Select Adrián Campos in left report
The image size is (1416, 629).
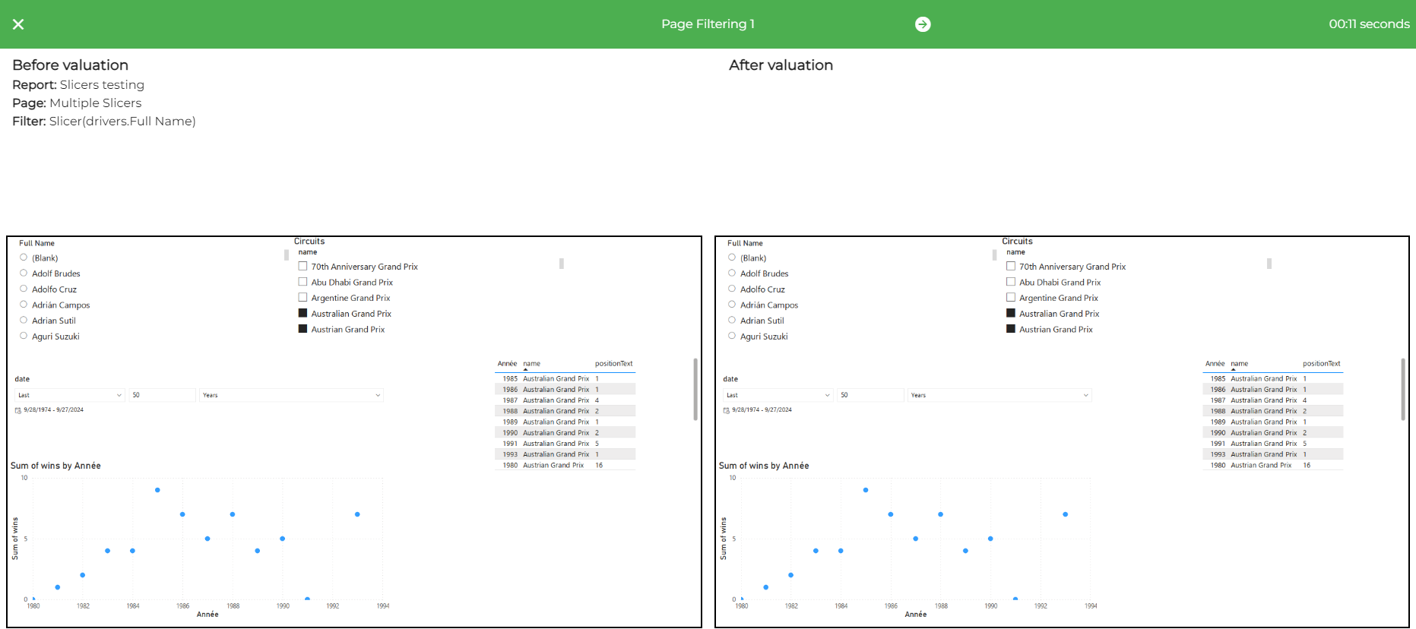pyautogui.click(x=24, y=305)
